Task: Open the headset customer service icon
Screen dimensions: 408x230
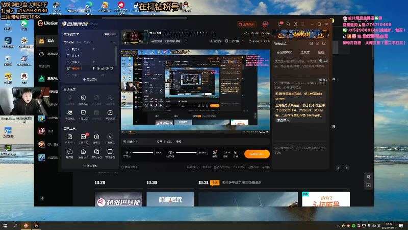Action: point(288,24)
